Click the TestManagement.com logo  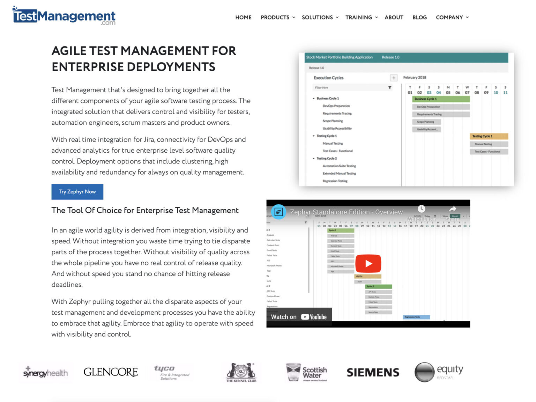tap(64, 16)
